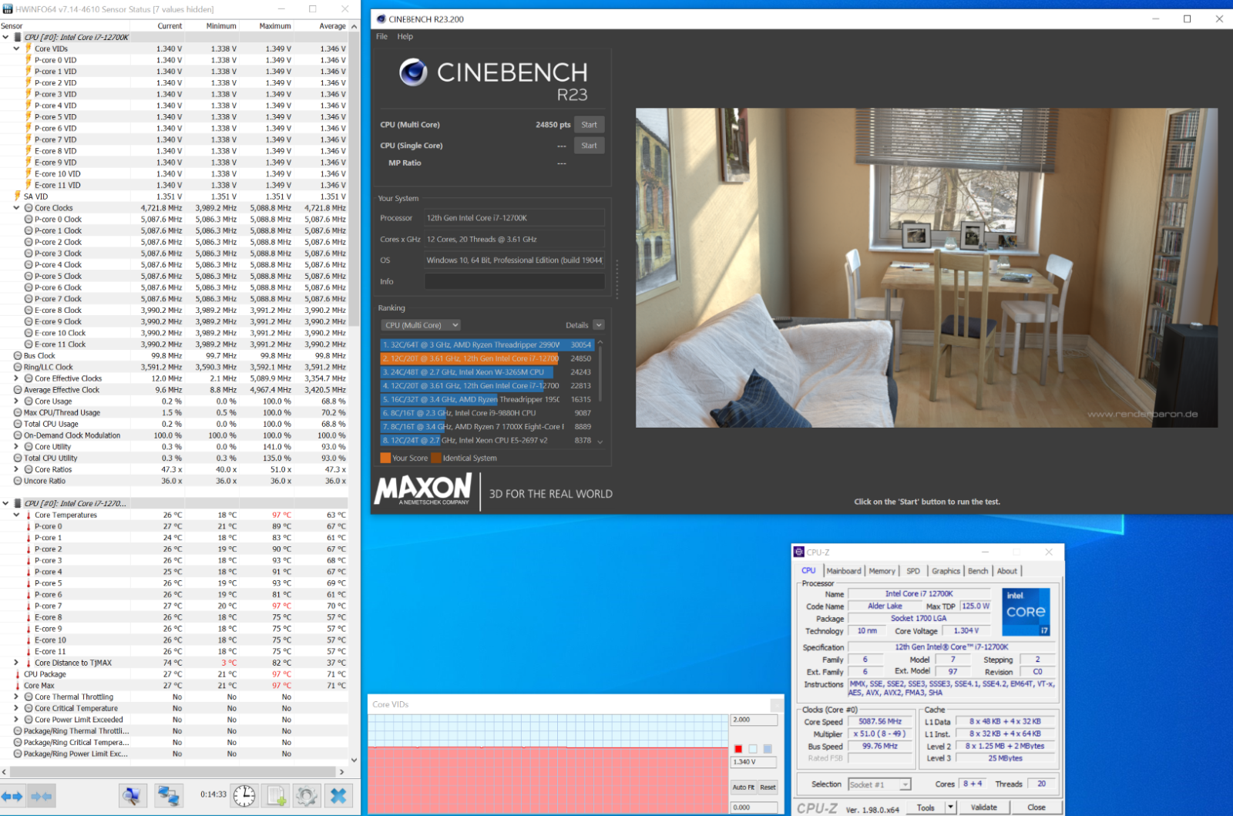This screenshot has height=816, width=1233.
Task: Expand the Core Thermal Throttling group
Action: pyautogui.click(x=17, y=697)
